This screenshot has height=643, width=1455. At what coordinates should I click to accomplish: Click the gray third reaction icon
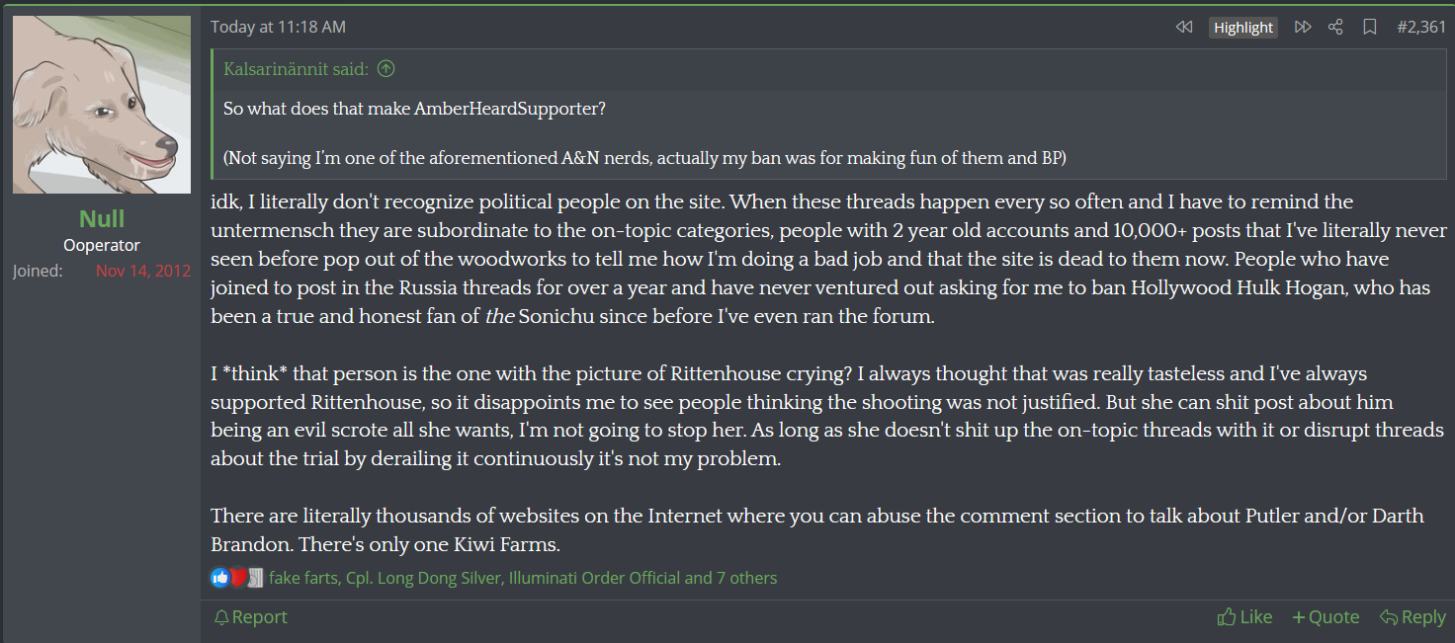point(255,578)
